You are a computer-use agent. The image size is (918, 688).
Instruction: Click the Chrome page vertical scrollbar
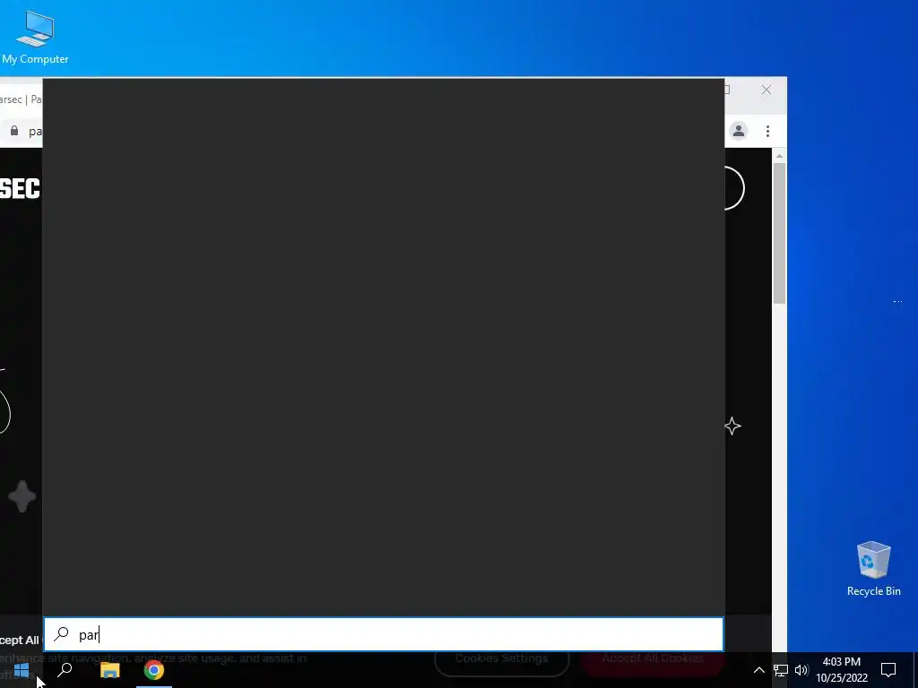[x=779, y=234]
